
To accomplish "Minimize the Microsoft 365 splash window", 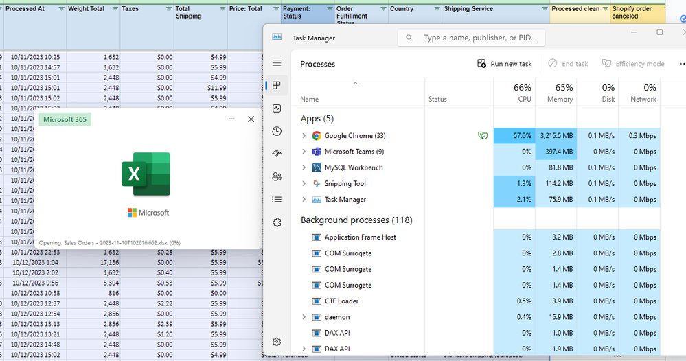I will [232, 119].
